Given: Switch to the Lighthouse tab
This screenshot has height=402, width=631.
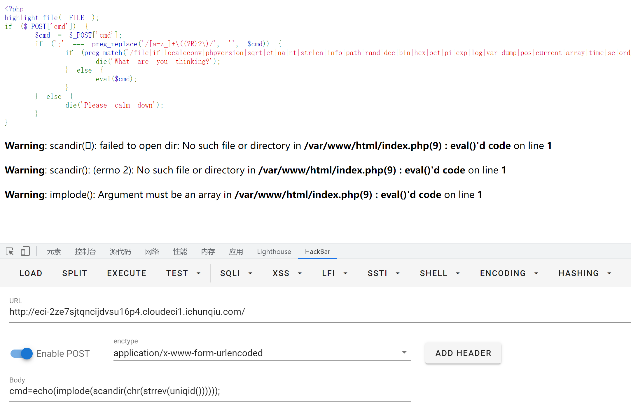Looking at the screenshot, I should pos(274,252).
